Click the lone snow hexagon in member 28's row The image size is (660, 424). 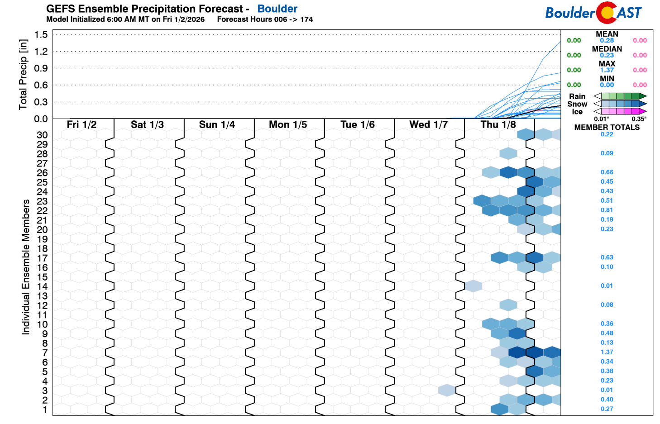point(508,153)
